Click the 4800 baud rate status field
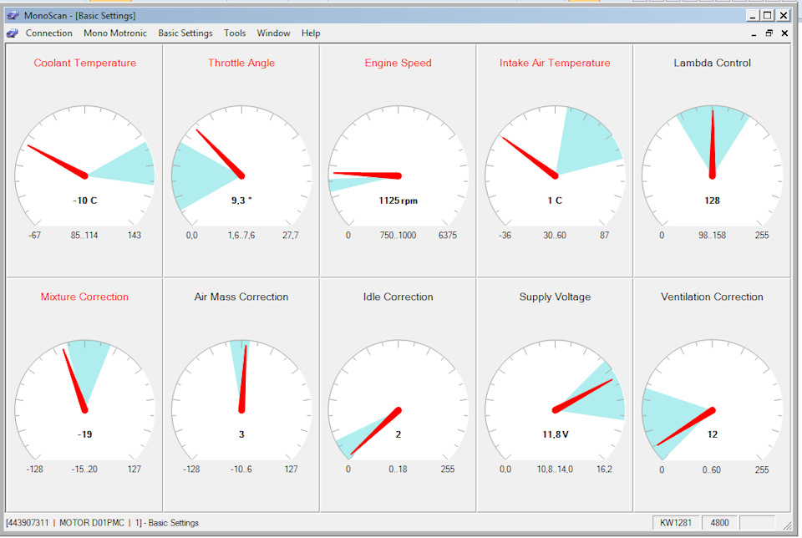The image size is (802, 538). [x=719, y=523]
